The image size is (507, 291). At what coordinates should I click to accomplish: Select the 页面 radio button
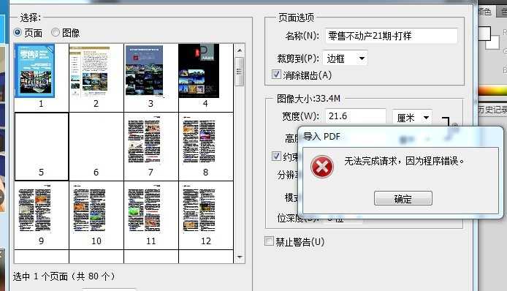18,32
